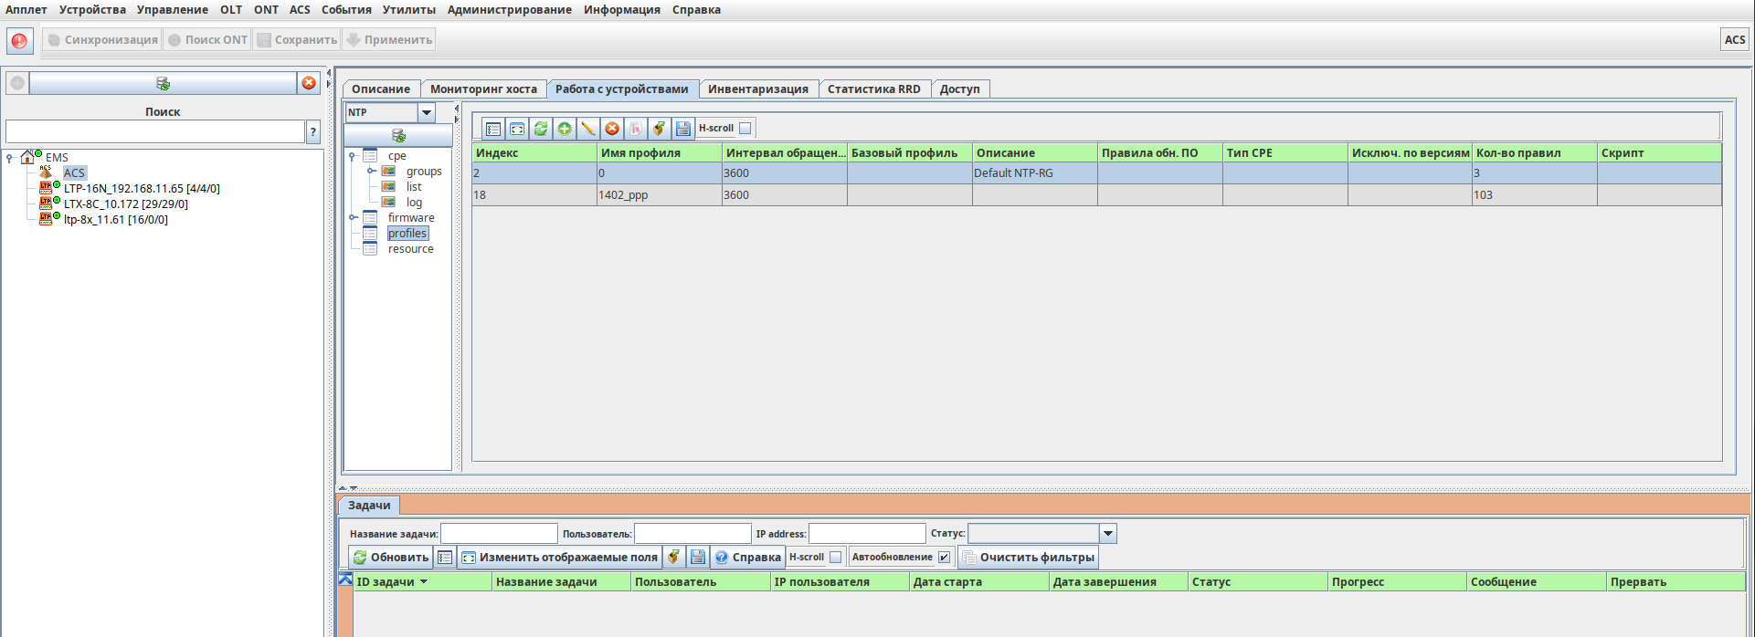Enable H-scroll checkbox in profiles toolbar
This screenshot has width=1755, height=637.
[745, 129]
